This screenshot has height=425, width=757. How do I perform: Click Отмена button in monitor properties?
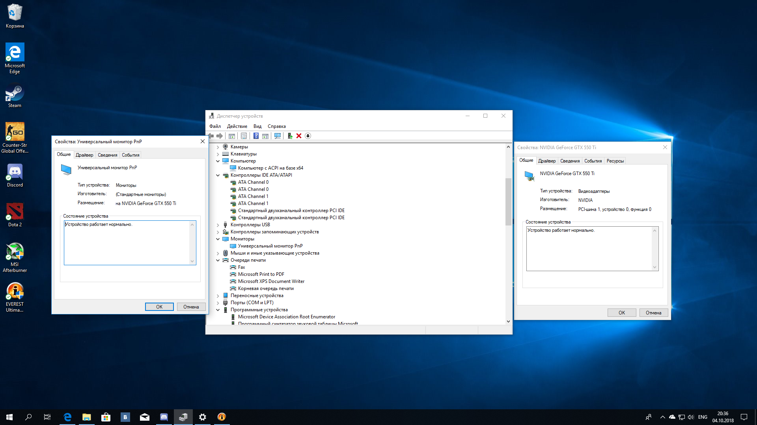point(190,306)
